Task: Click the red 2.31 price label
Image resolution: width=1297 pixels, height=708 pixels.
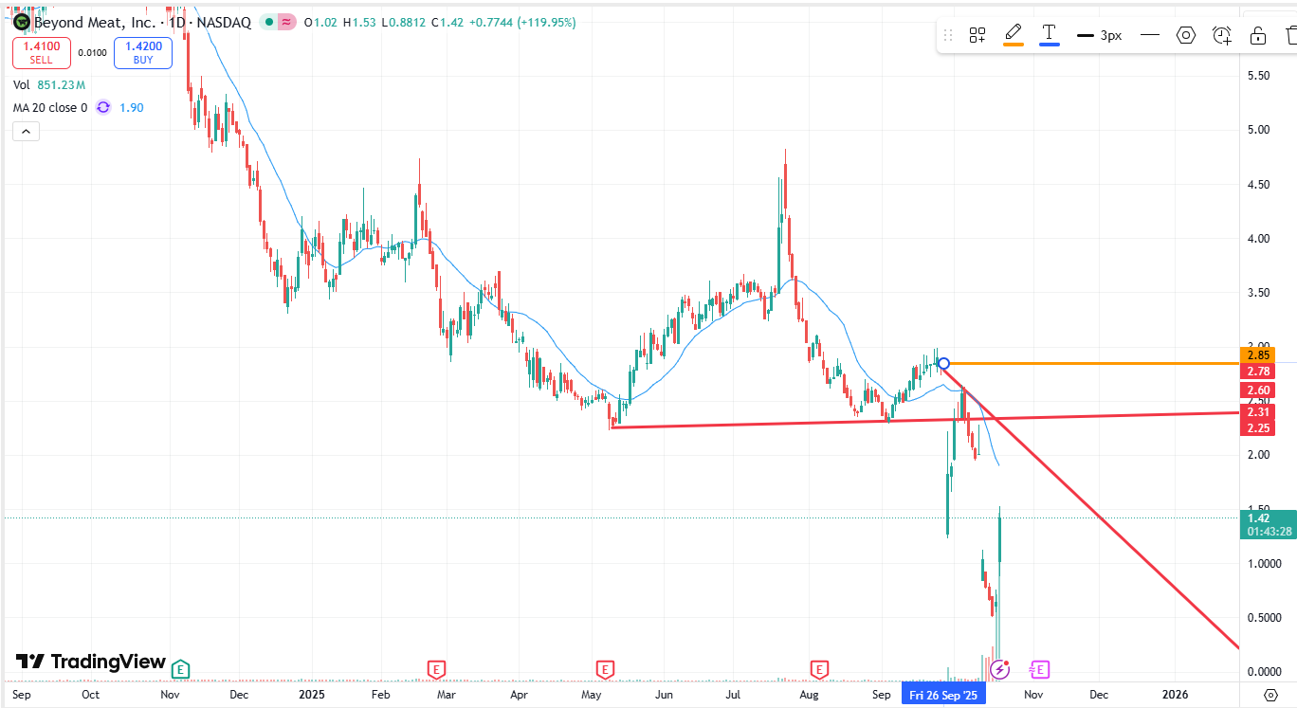Action: [1258, 412]
